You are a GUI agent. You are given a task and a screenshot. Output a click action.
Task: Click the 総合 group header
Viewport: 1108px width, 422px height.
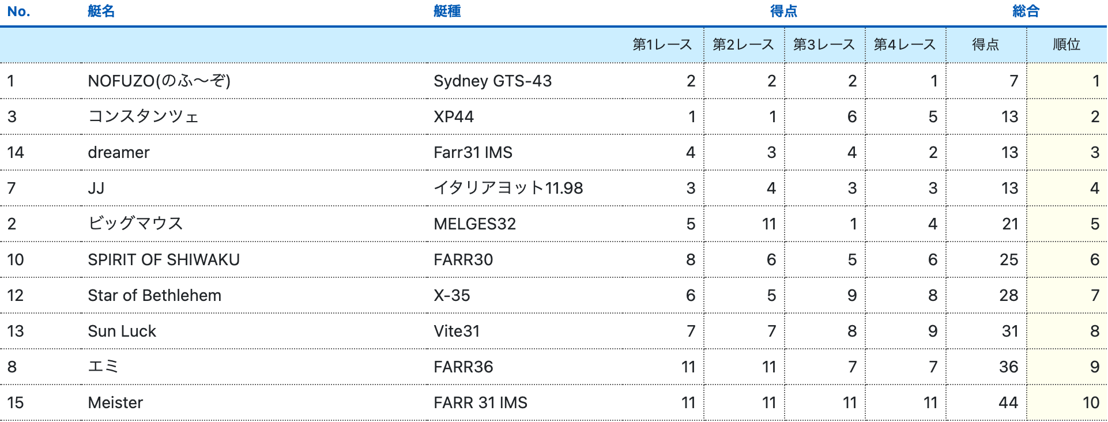point(1026,12)
